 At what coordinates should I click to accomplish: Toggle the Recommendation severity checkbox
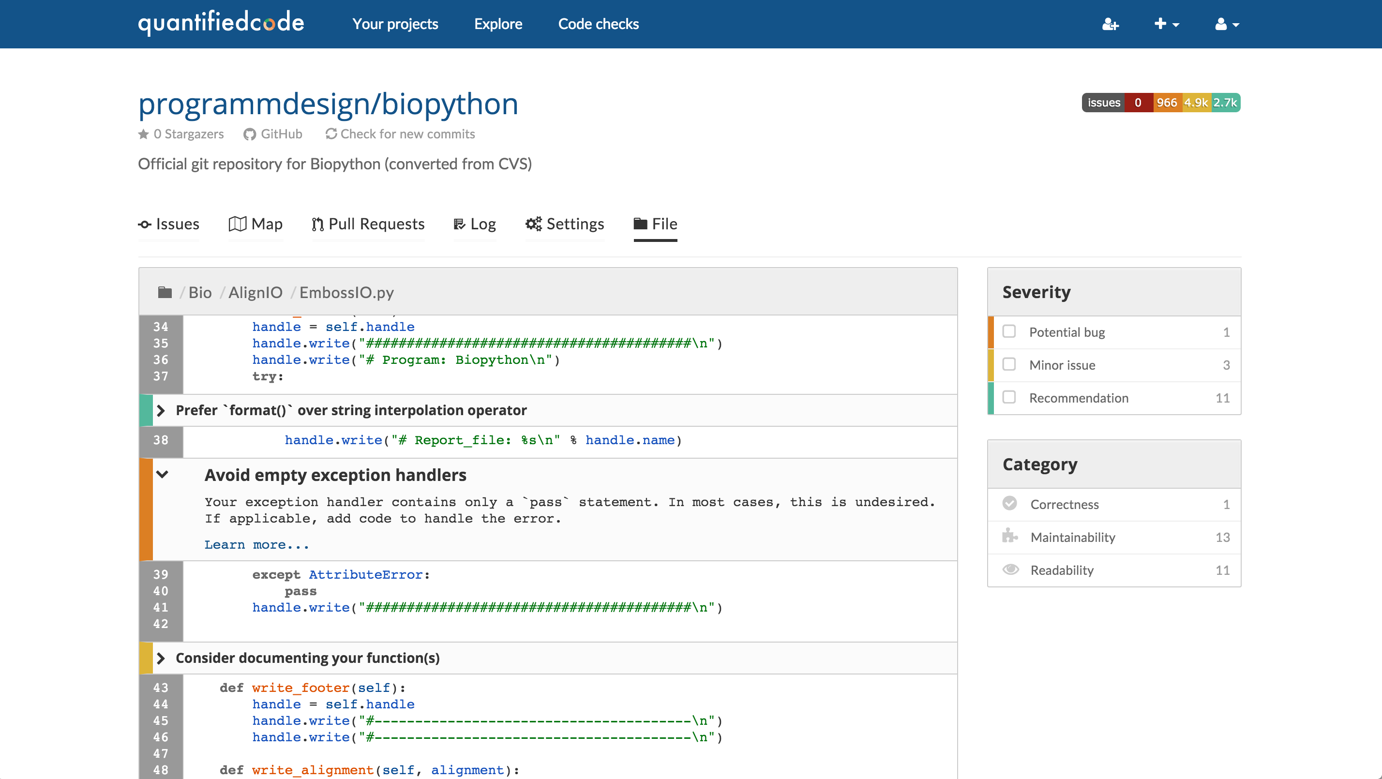[x=1009, y=397]
